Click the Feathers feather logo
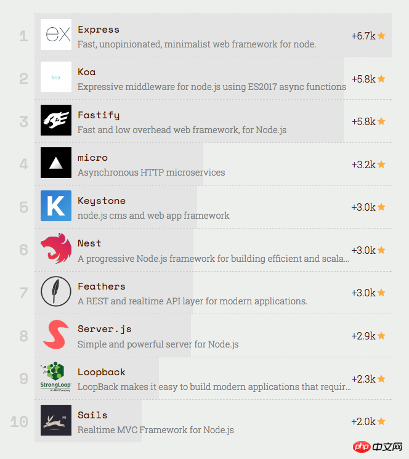Viewport: 409px width, 459px height. coord(56,291)
